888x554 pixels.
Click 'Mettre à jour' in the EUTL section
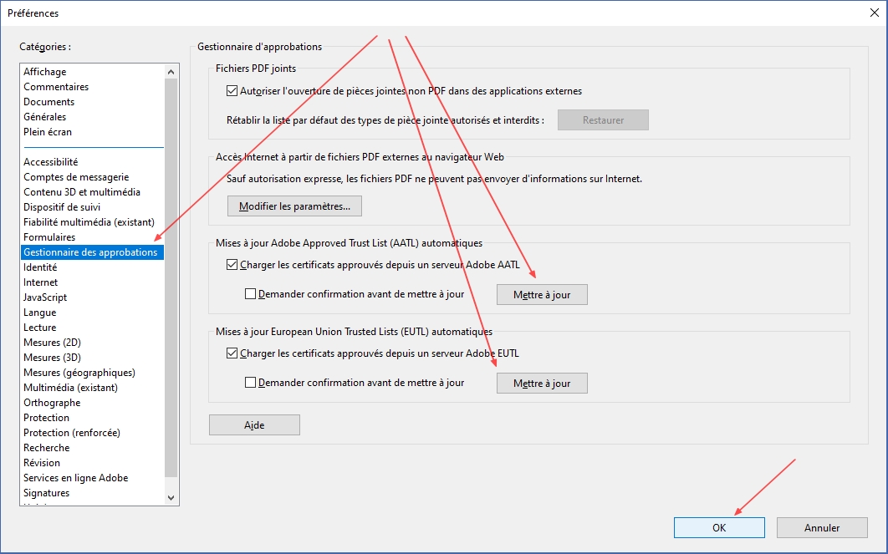point(542,384)
